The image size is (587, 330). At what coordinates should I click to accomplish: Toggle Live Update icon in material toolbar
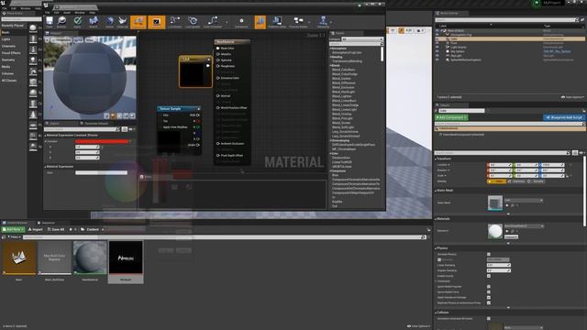(193, 21)
